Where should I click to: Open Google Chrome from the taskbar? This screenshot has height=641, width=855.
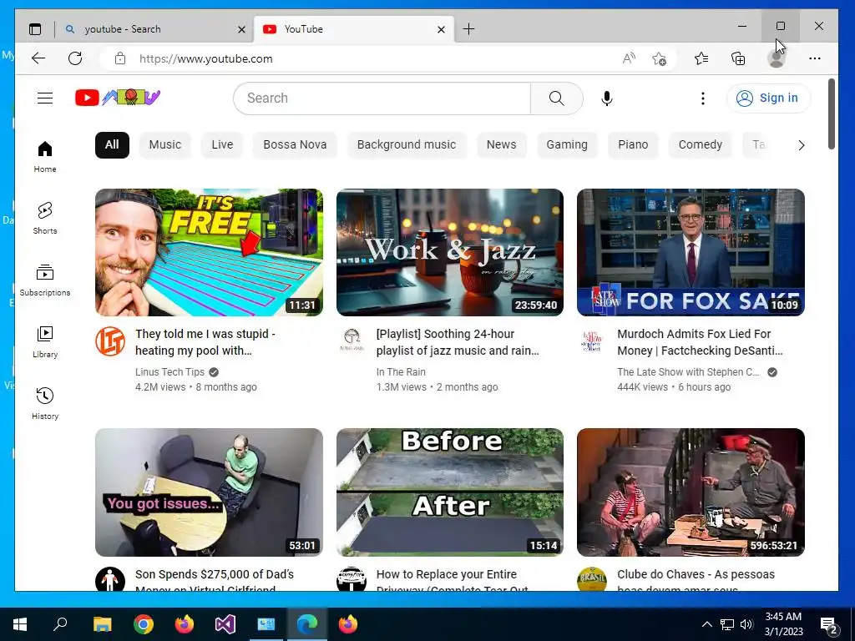point(144,624)
